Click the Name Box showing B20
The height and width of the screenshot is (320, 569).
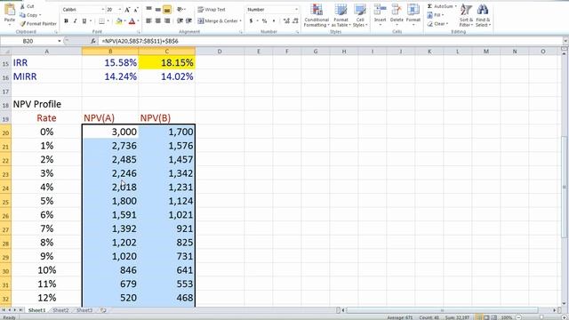[28, 41]
